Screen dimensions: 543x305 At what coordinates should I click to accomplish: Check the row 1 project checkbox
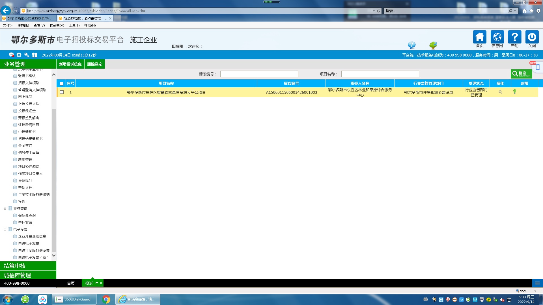[x=62, y=92]
